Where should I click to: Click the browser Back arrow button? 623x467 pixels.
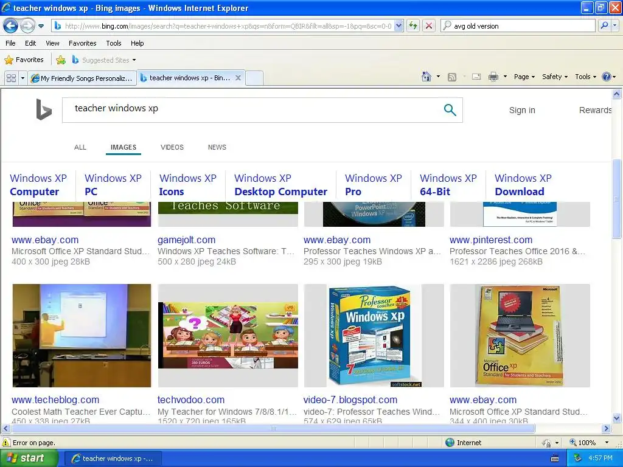(11, 26)
